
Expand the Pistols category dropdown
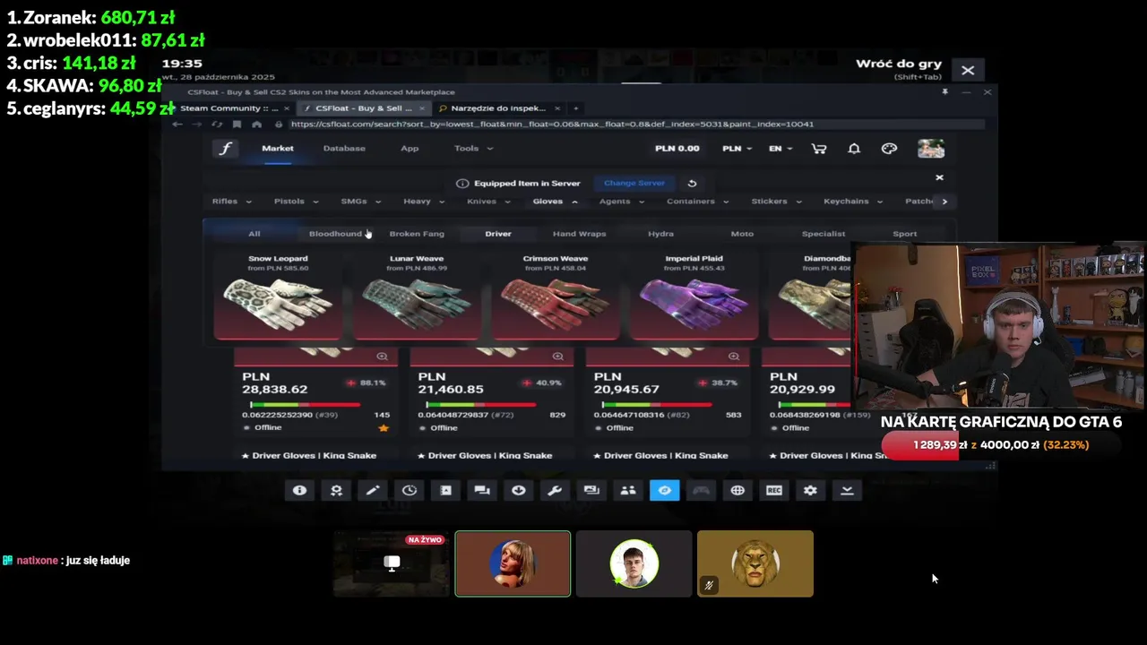[296, 202]
